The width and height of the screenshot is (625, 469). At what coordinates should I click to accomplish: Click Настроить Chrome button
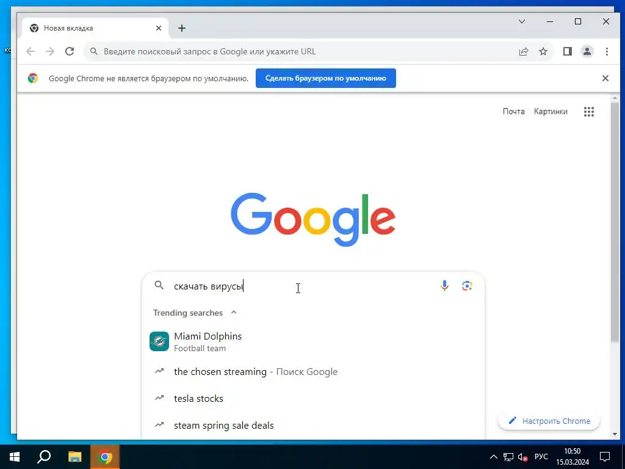coord(549,421)
